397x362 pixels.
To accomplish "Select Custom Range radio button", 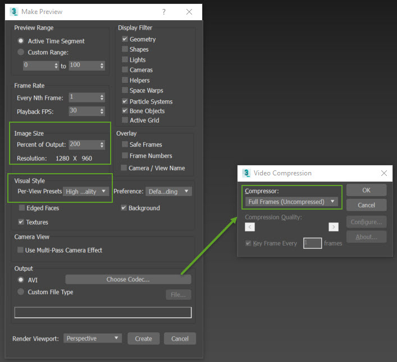I will (x=21, y=52).
